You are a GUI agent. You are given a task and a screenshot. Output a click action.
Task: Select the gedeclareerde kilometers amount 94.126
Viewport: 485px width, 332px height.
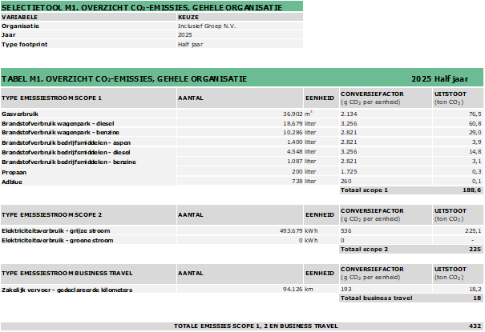click(286, 289)
